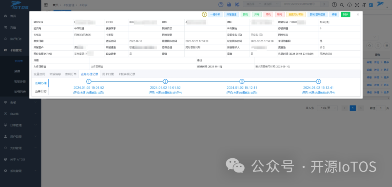The image size is (392, 187).
Task: Click the font size 'T' icon
Action: [x=364, y=5]
